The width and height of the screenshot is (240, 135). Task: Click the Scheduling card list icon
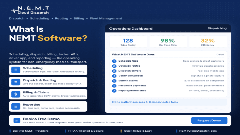[x=16, y=70]
